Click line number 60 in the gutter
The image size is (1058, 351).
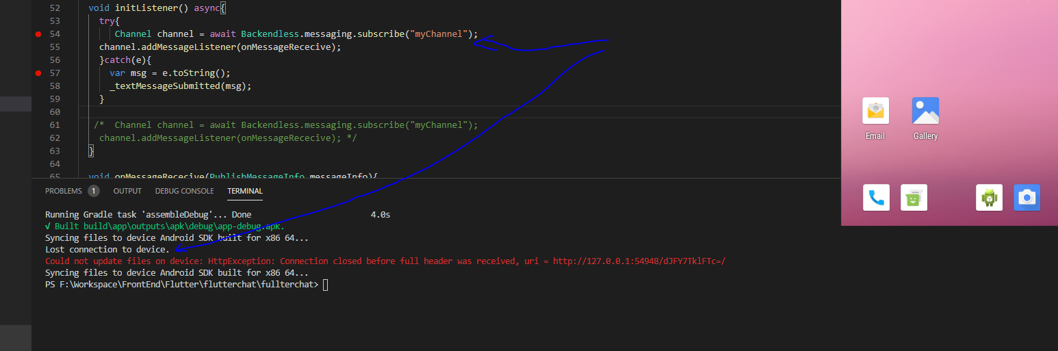pos(55,112)
